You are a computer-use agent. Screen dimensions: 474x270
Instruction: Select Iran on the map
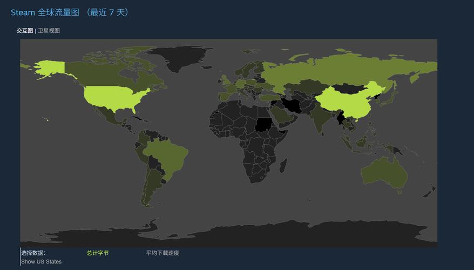[292, 105]
